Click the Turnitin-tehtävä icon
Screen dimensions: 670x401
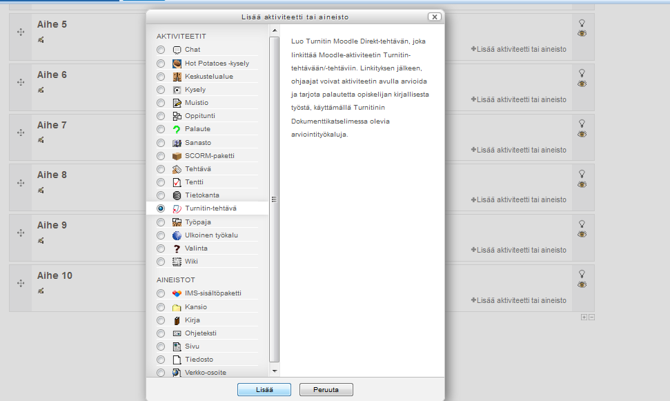tap(177, 208)
